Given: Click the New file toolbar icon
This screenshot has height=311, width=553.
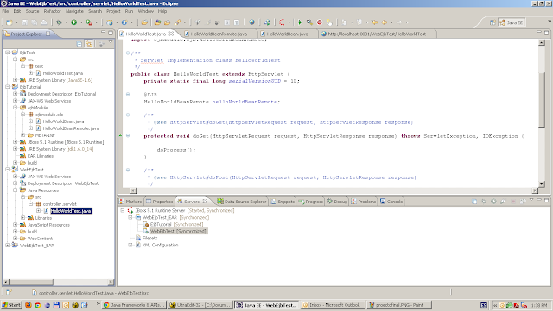Looking at the screenshot, I should [x=9, y=22].
